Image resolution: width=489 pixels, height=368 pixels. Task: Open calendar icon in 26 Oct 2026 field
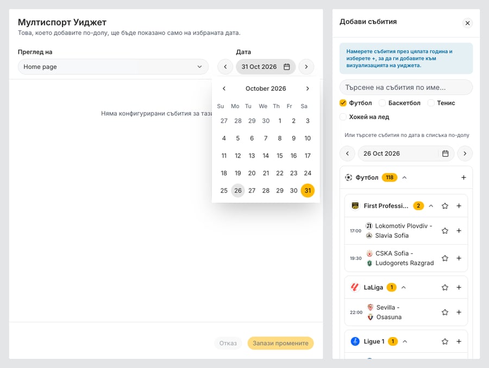(446, 154)
